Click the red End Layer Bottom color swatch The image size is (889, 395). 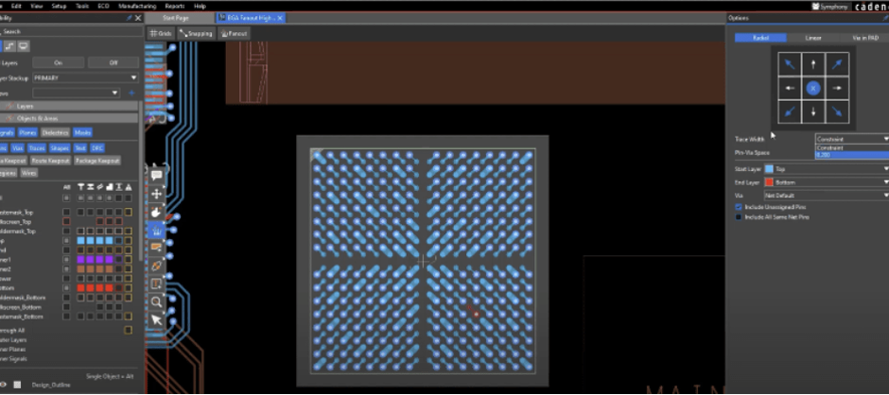[770, 182]
